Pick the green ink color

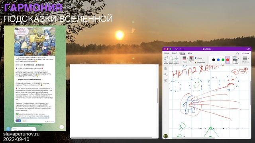pyautogui.click(x=223, y=60)
